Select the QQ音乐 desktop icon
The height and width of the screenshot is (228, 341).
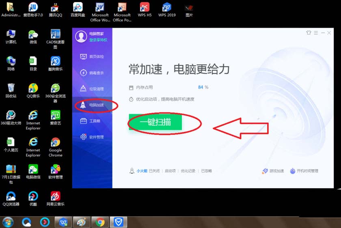point(33,90)
